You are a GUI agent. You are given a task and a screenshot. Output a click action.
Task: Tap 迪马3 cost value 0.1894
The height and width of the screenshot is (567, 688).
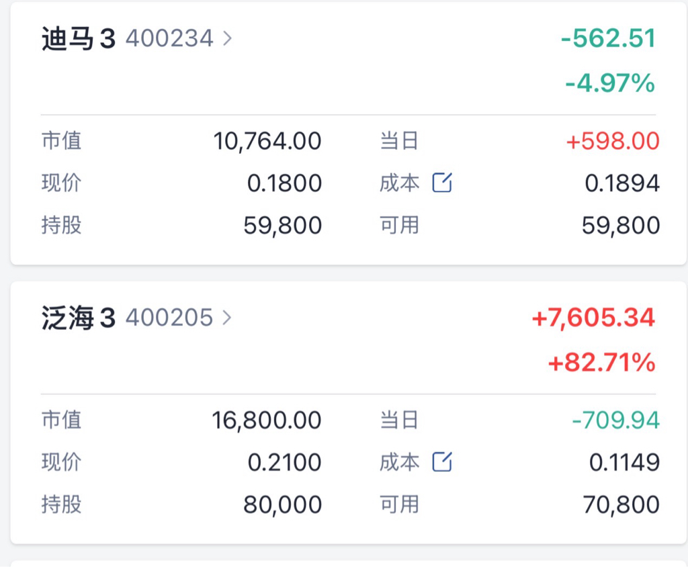click(x=622, y=183)
